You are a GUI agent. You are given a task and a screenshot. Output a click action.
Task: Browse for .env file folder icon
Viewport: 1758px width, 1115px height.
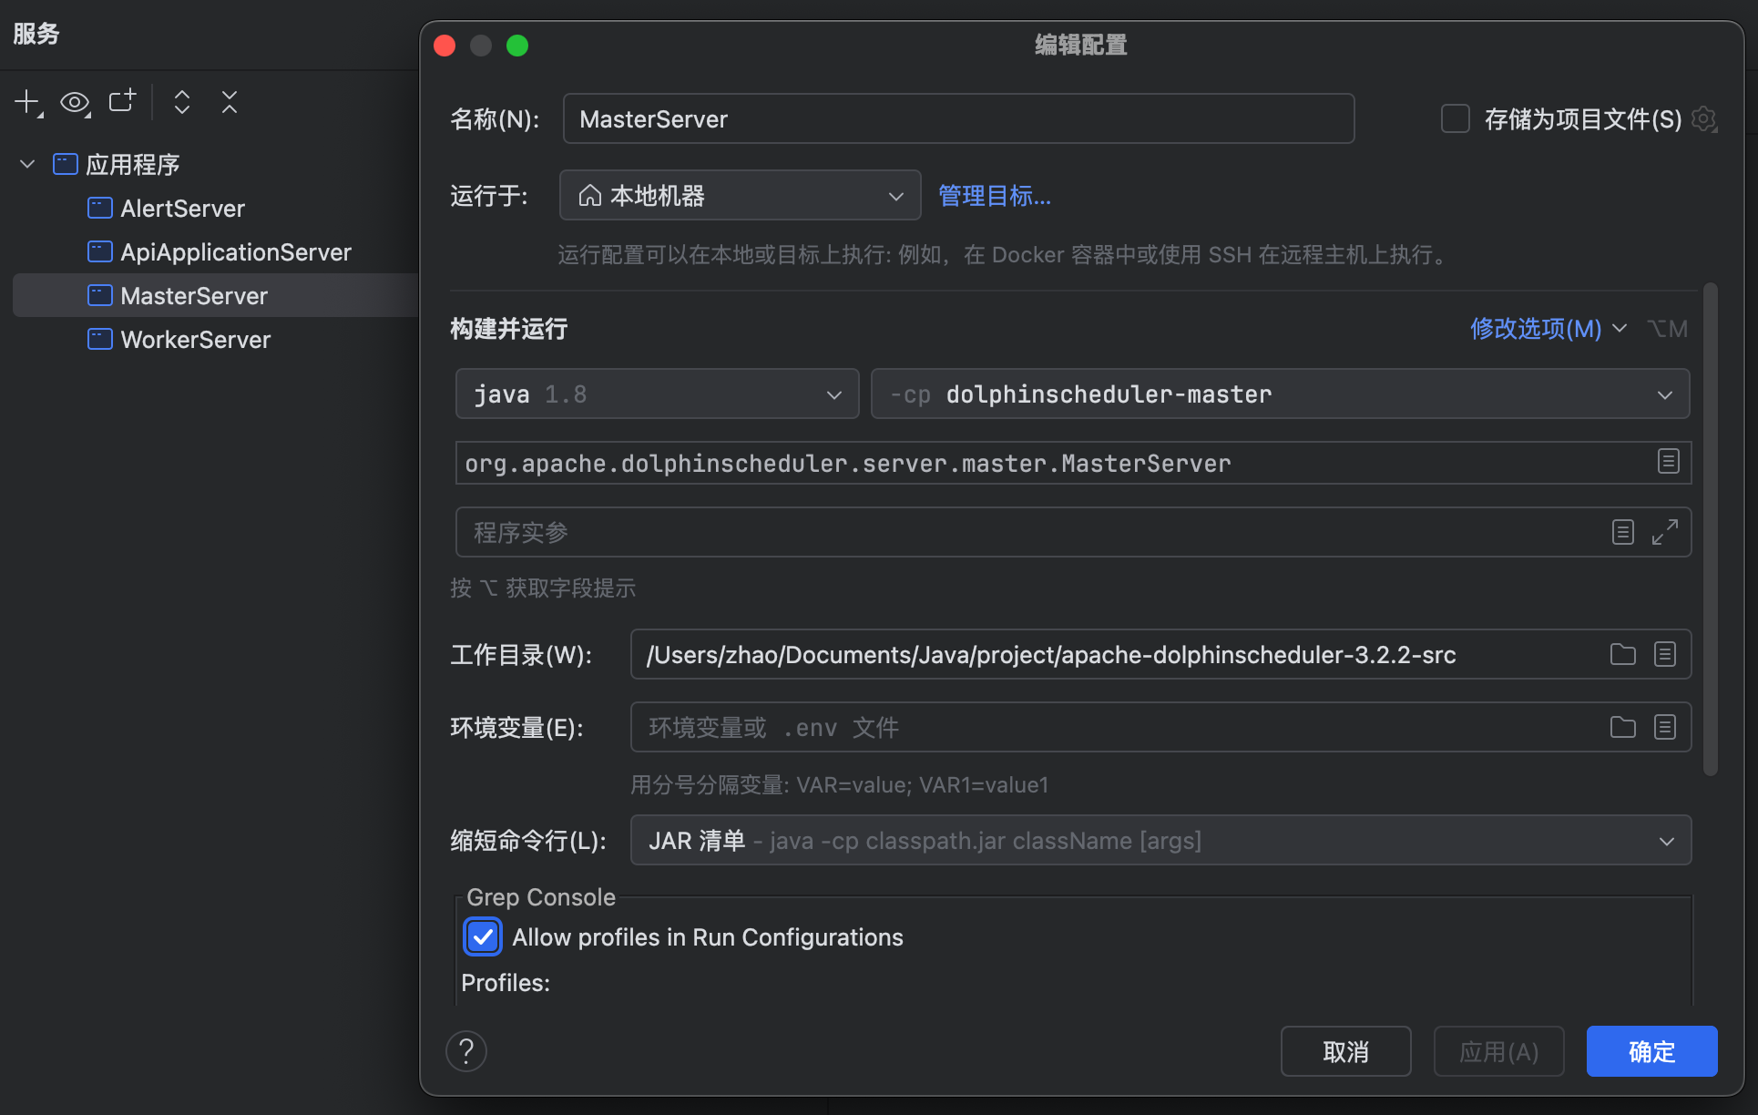click(x=1622, y=727)
